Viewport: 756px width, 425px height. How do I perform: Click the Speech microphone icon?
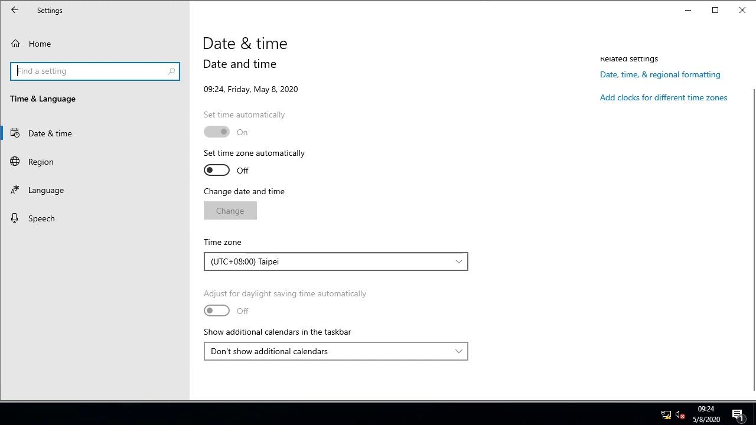(15, 218)
